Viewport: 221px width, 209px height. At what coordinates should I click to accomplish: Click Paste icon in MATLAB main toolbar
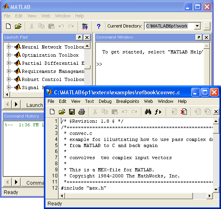(52, 26)
